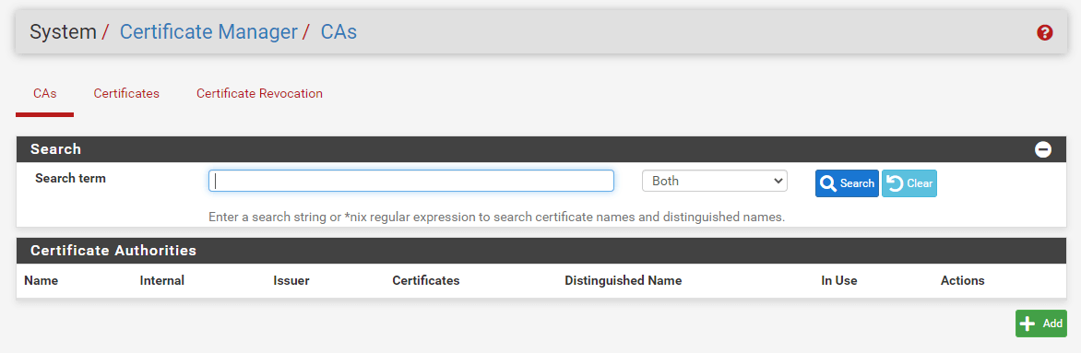The width and height of the screenshot is (1081, 353).
Task: Click the Certificate Authorities panel heading
Action: click(113, 251)
